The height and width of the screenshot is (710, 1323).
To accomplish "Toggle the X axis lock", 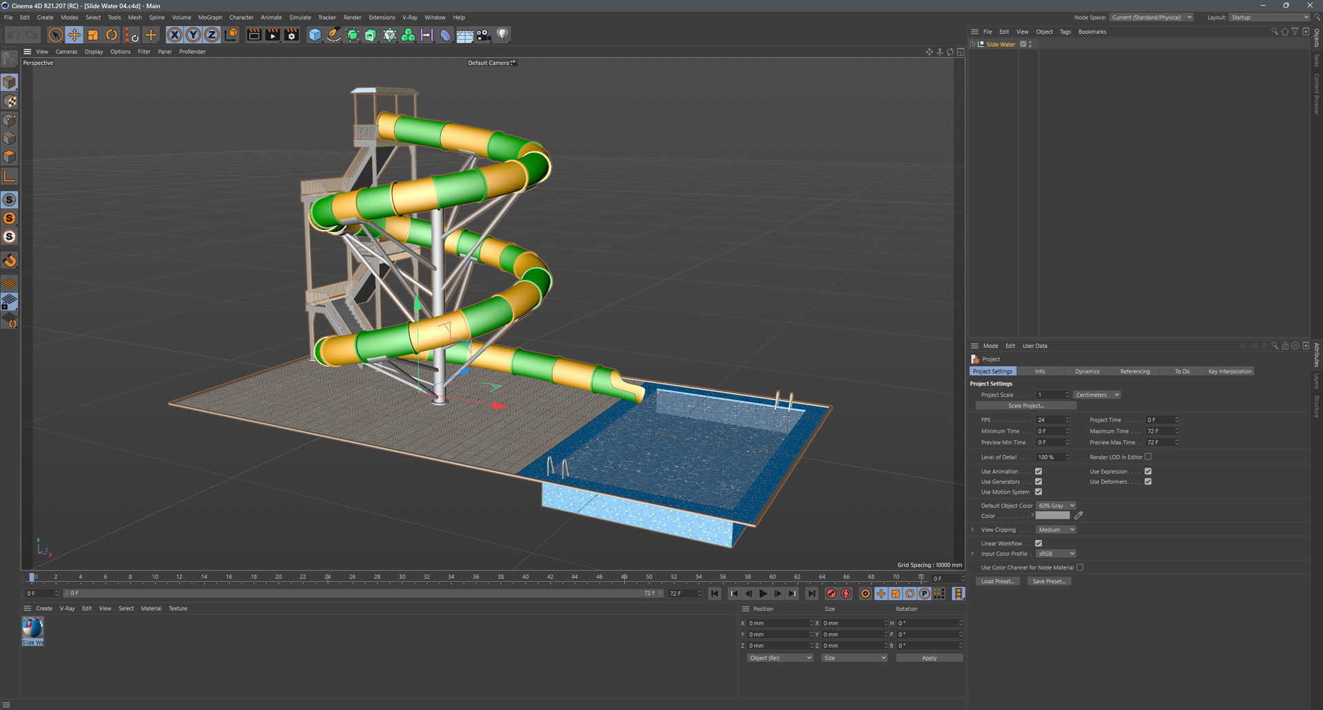I will (175, 35).
